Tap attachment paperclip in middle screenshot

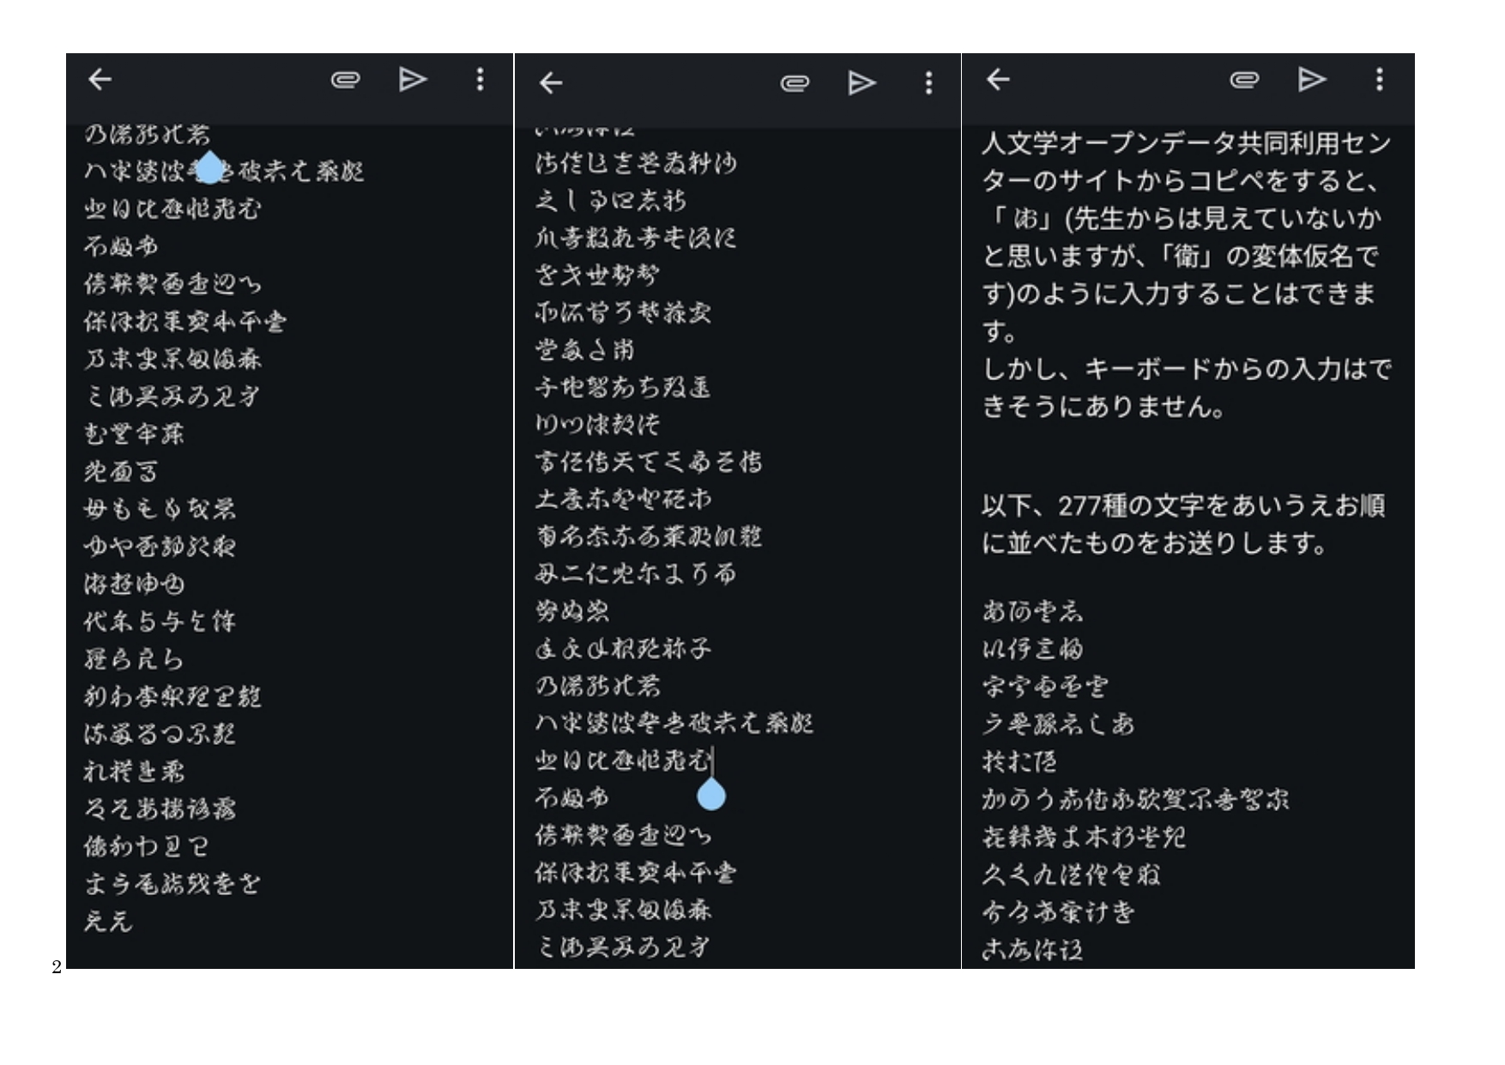795,83
